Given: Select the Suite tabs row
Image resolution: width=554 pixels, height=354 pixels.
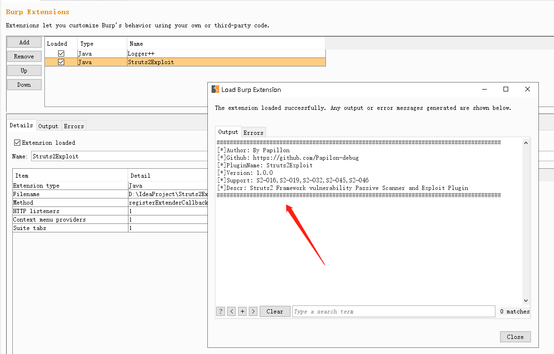Looking at the screenshot, I should coord(110,228).
